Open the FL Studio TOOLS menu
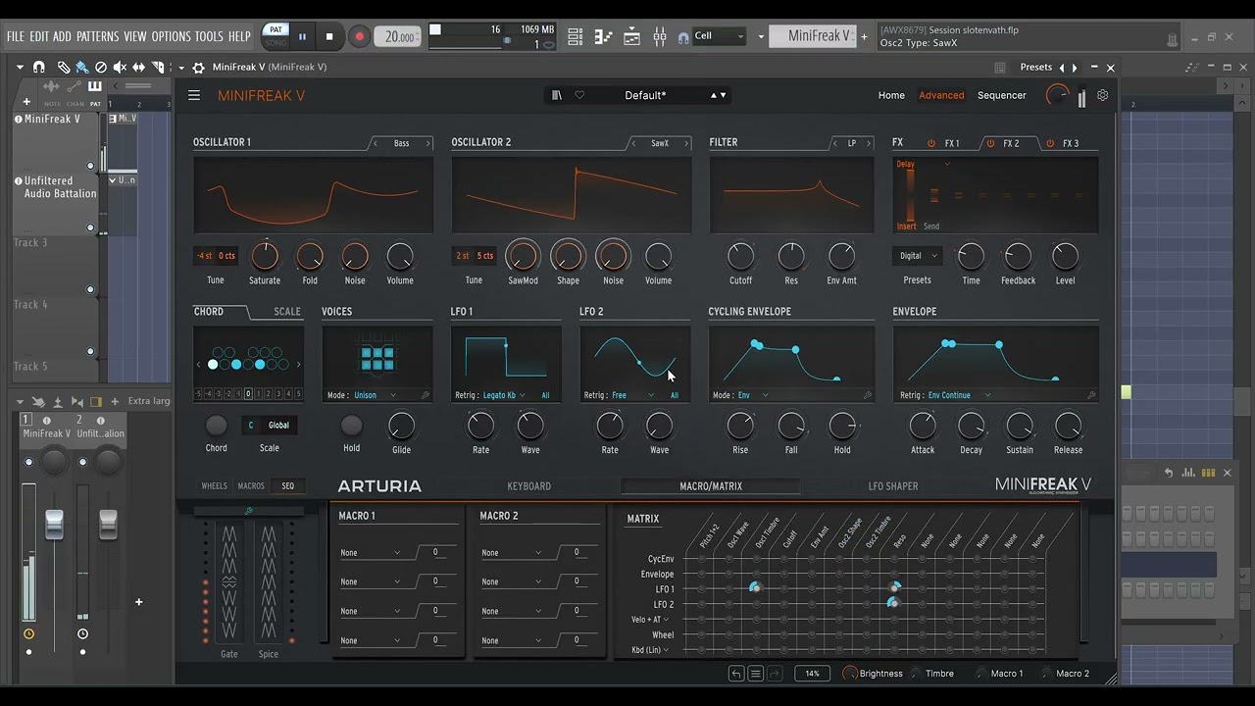Image resolution: width=1255 pixels, height=706 pixels. click(209, 36)
